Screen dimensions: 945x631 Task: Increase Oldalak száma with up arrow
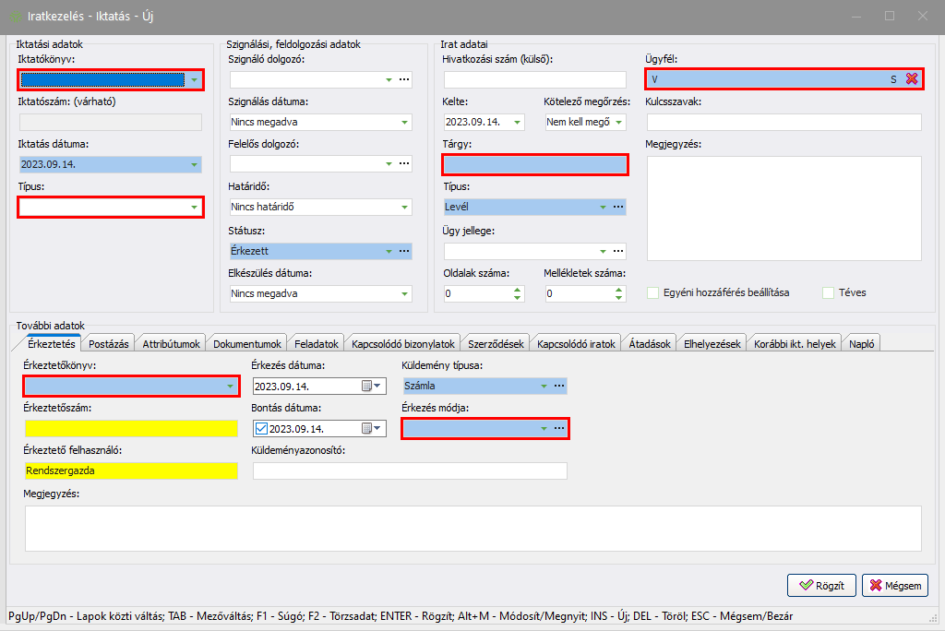coord(517,290)
